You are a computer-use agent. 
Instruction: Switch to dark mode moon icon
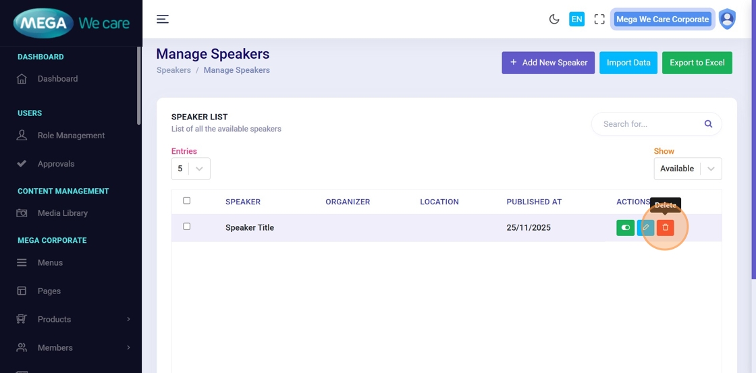[x=554, y=19]
